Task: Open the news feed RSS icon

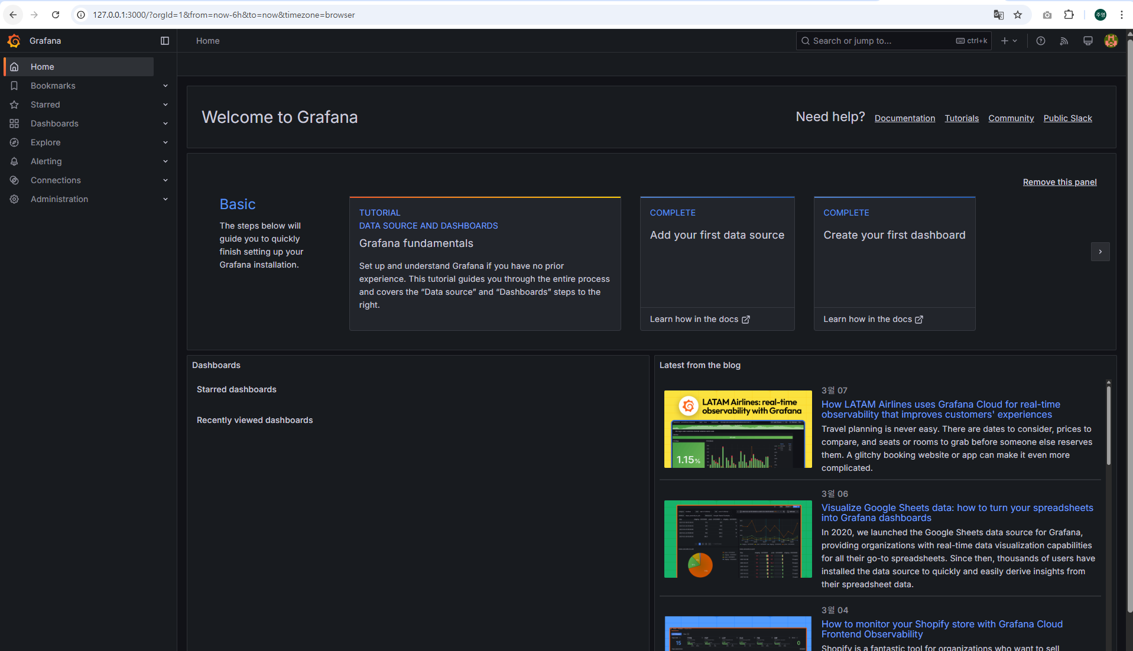Action: point(1064,41)
